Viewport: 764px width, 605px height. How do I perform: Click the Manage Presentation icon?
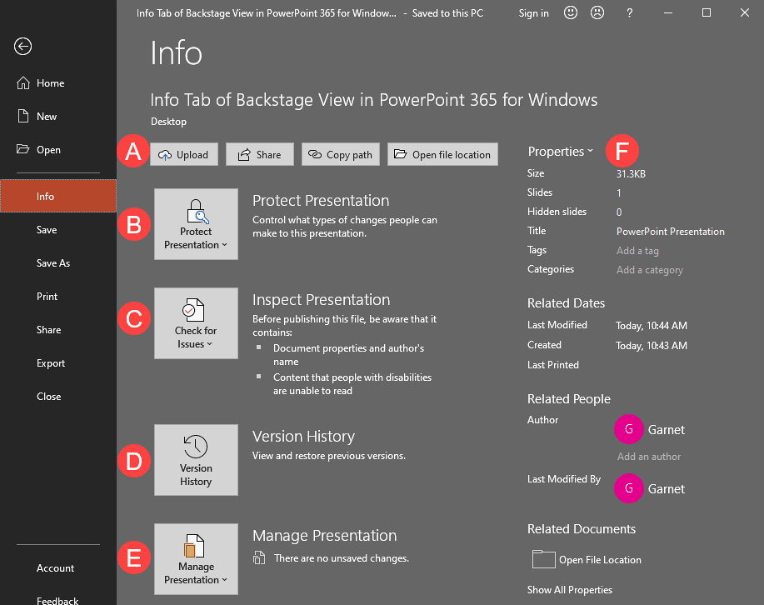pyautogui.click(x=196, y=546)
